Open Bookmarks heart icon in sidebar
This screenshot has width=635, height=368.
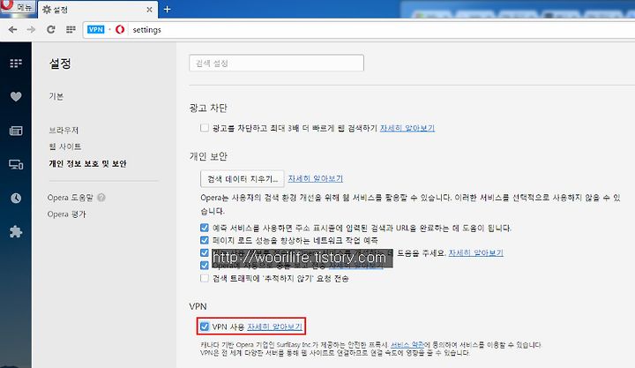(x=16, y=96)
